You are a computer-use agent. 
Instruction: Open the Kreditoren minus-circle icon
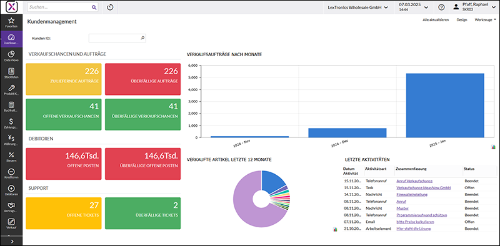[11, 174]
